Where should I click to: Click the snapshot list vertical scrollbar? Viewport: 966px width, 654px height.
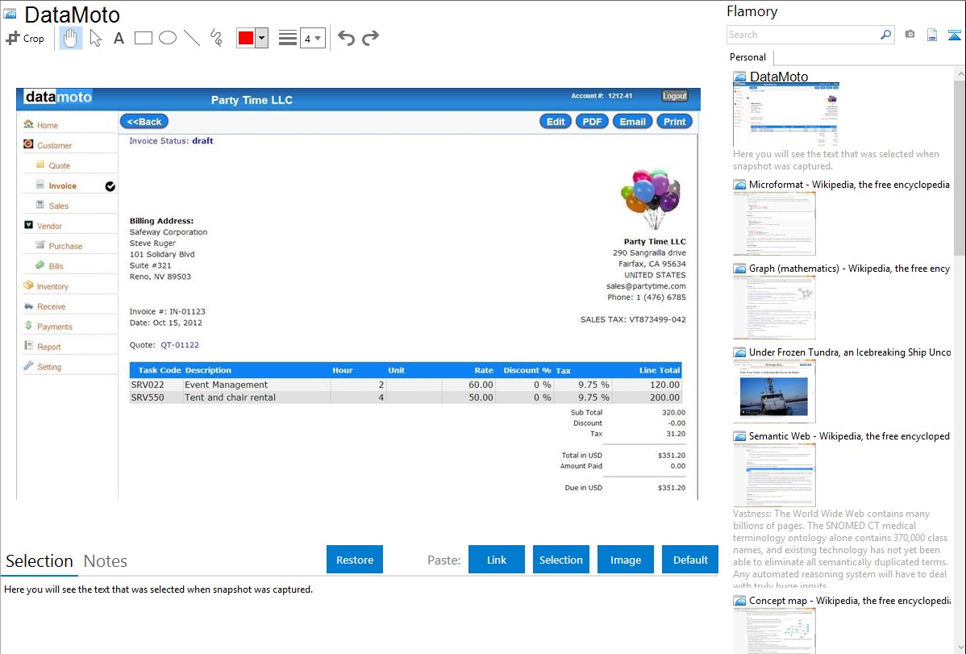(960, 166)
